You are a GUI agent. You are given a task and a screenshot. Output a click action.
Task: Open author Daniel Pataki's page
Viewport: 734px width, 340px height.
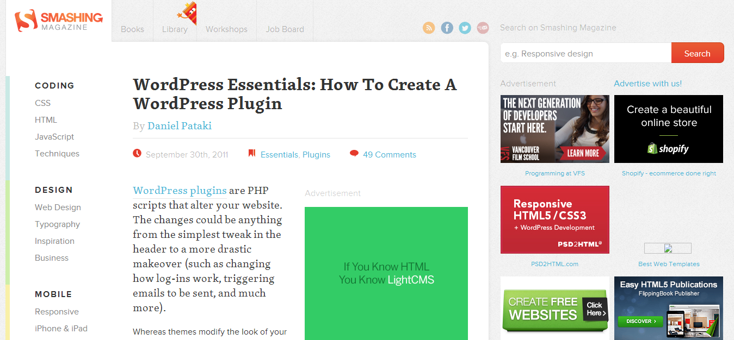(x=179, y=126)
